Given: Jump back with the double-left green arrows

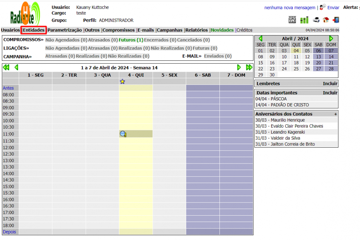Looking at the screenshot, I should pyautogui.click(x=6, y=68).
